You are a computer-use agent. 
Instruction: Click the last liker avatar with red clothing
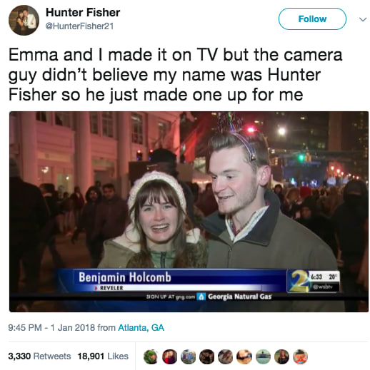point(300,356)
